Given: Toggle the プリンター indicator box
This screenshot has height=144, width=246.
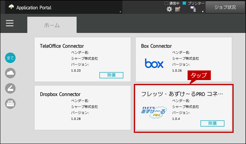Looking at the screenshot, I should tap(184, 3).
